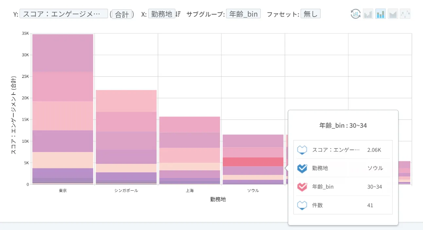The height and width of the screenshot is (230, 423).
Task: Click the スコア：エンゲージメント row icon in tooltip
Action: [302, 150]
